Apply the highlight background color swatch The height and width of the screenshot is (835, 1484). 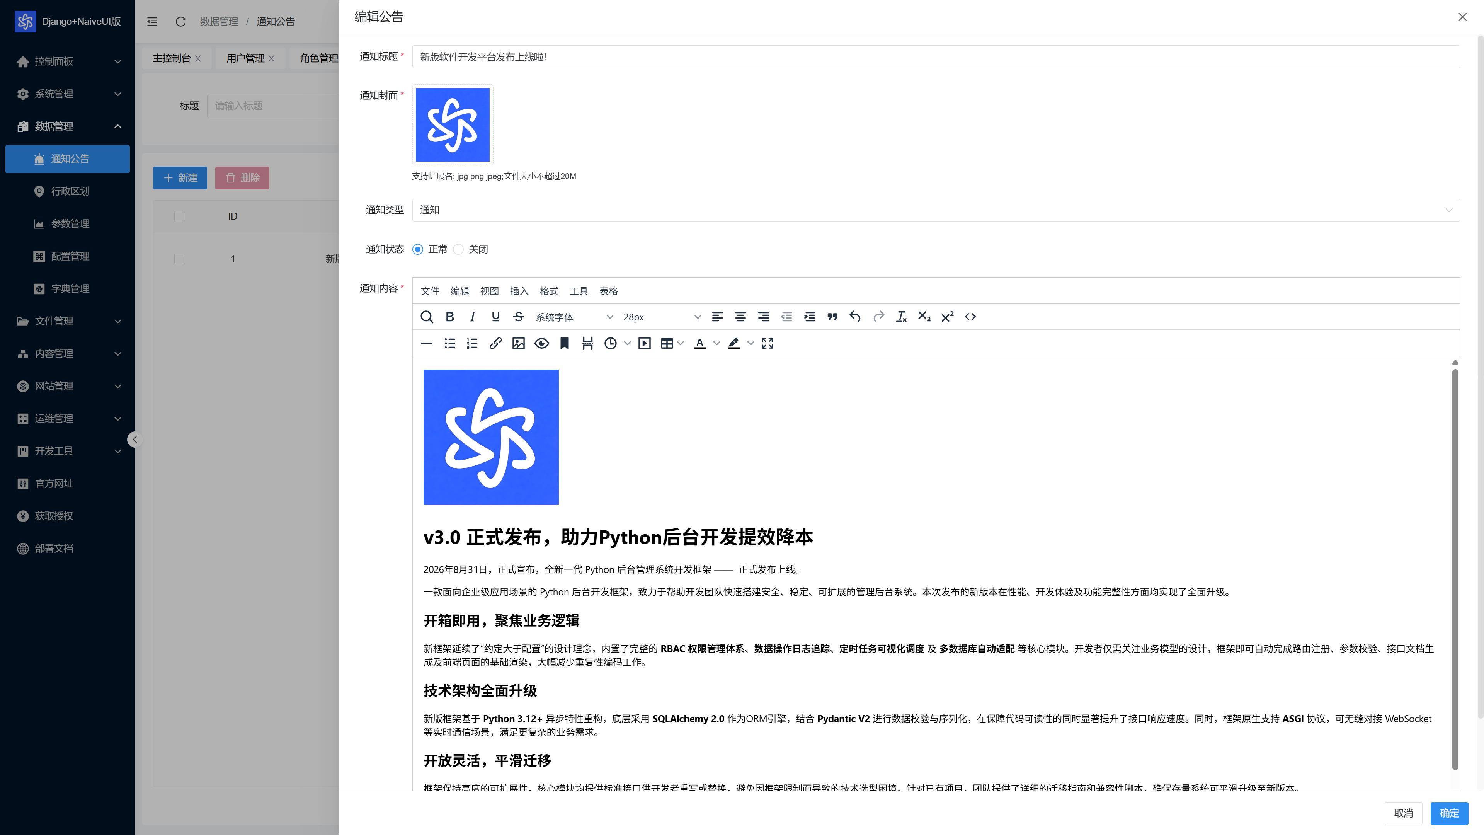point(733,343)
